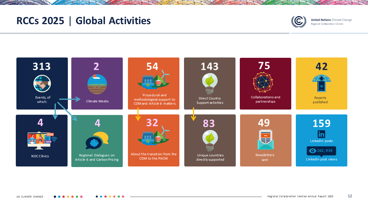Click the handshake globe icon under 313

[x=42, y=84]
